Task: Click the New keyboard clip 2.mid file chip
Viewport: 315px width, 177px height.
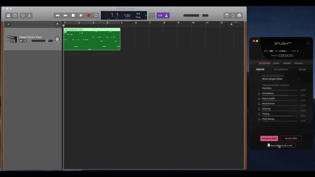Action: [x=281, y=146]
